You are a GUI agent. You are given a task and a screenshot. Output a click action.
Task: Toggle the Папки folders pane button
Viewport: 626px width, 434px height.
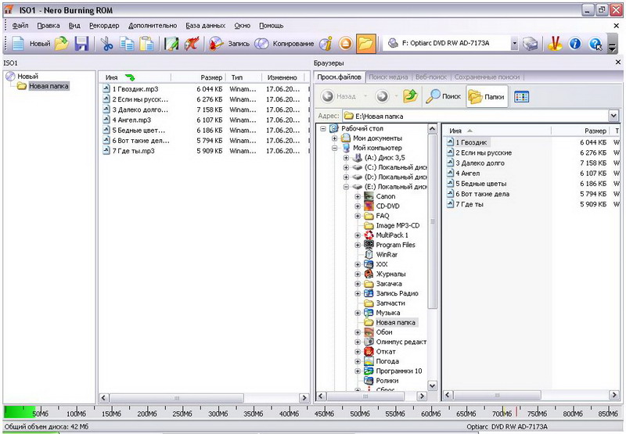[487, 96]
